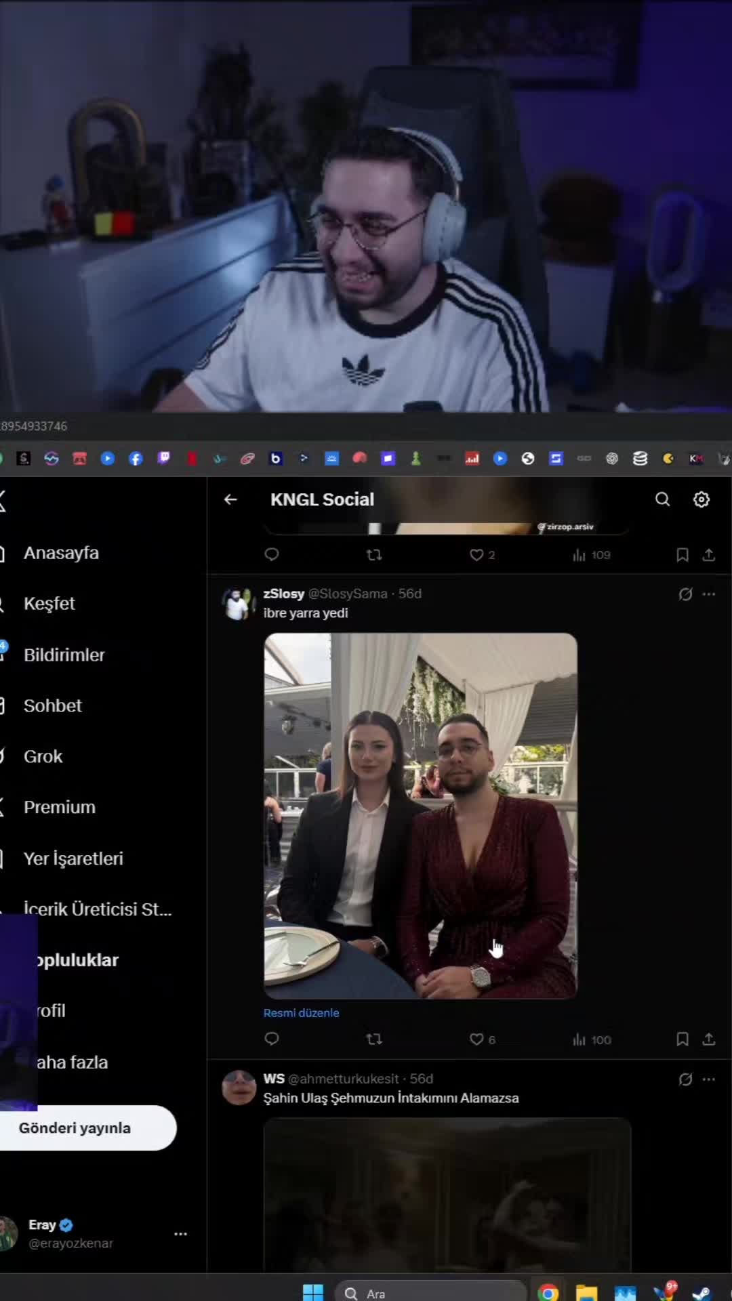Image resolution: width=732 pixels, height=1301 pixels.
Task: Open Keşfet in the sidebar
Action: tap(49, 604)
